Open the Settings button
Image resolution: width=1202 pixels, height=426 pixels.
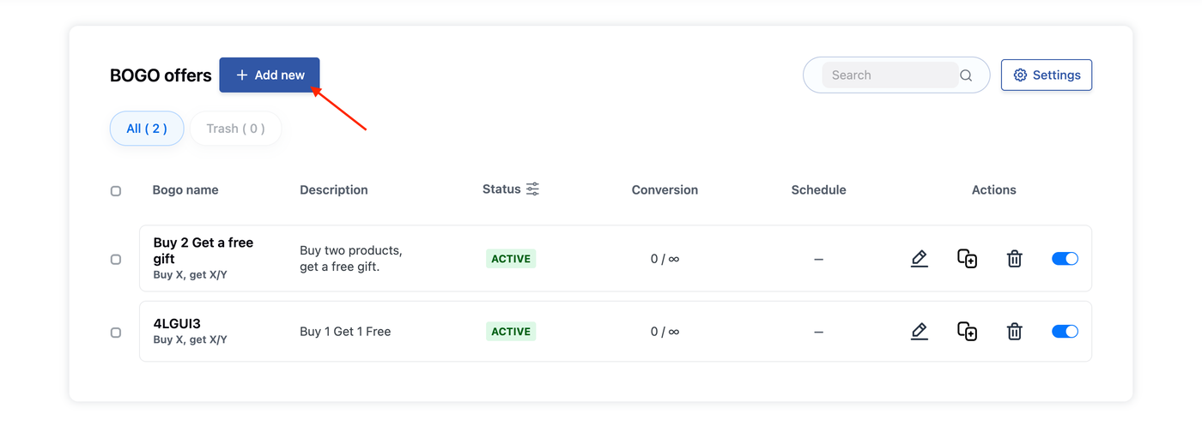pyautogui.click(x=1047, y=75)
